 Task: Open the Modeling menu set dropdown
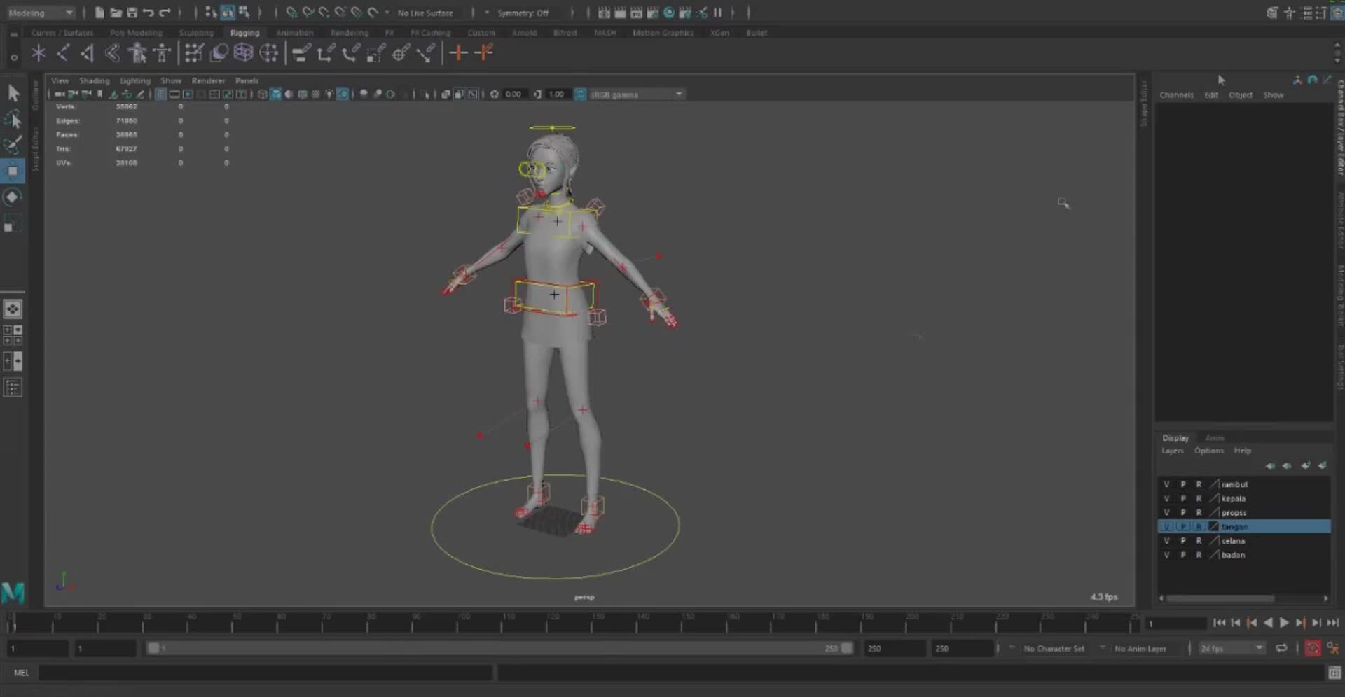click(x=41, y=13)
